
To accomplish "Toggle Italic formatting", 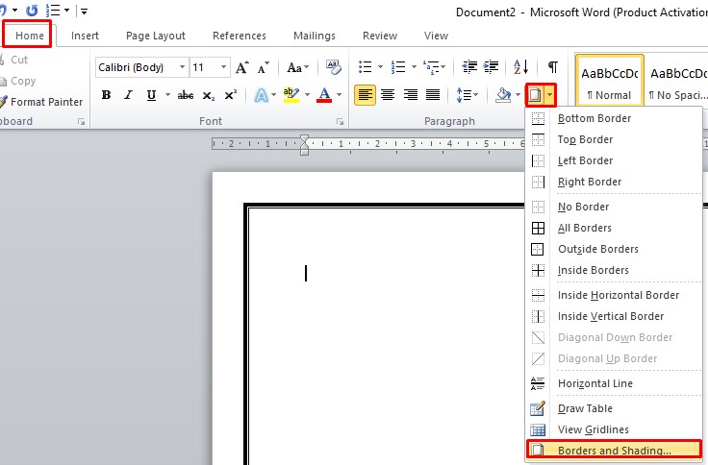I will [129, 95].
